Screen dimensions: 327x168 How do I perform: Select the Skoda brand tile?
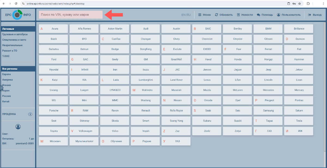pos(115,121)
